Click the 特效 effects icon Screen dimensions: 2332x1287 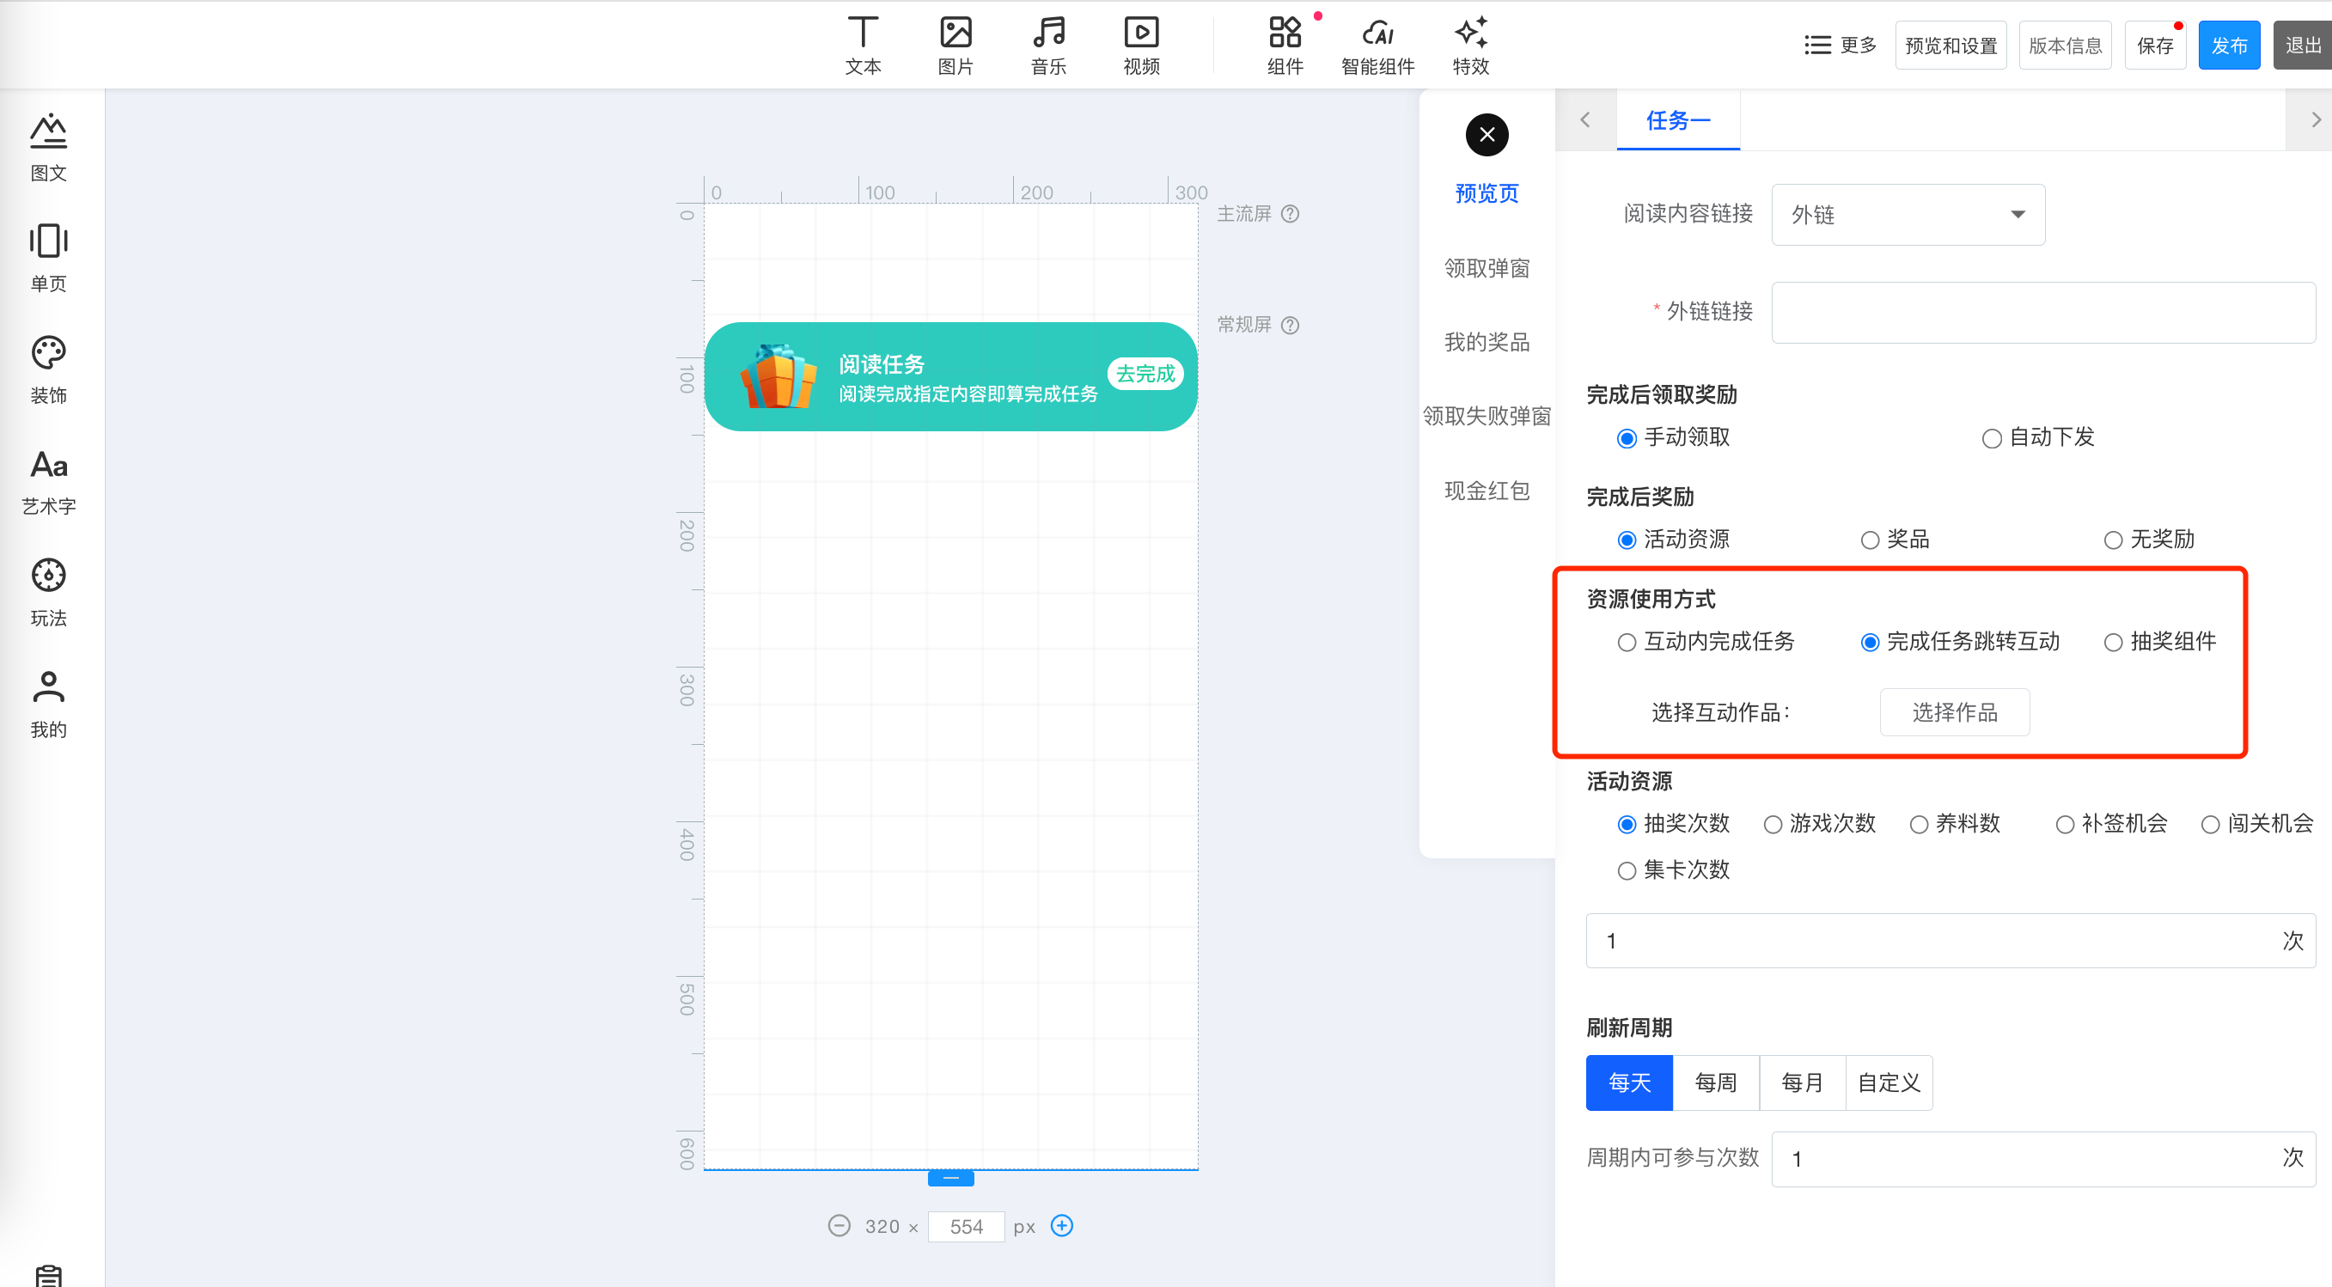1470,34
